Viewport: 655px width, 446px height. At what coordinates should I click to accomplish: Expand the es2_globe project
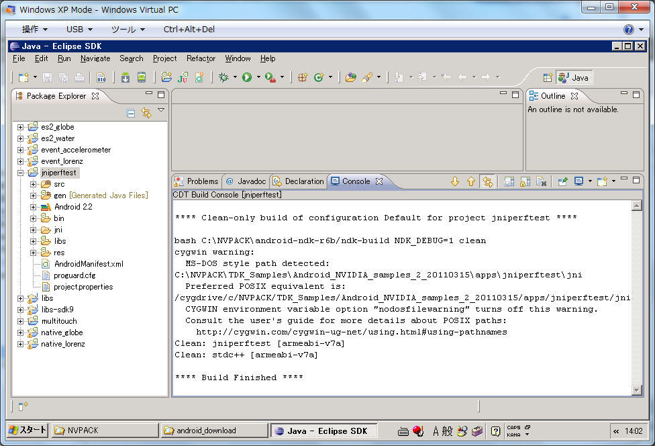tap(20, 127)
